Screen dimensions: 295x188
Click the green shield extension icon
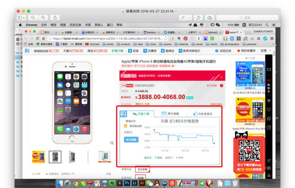[212, 39]
